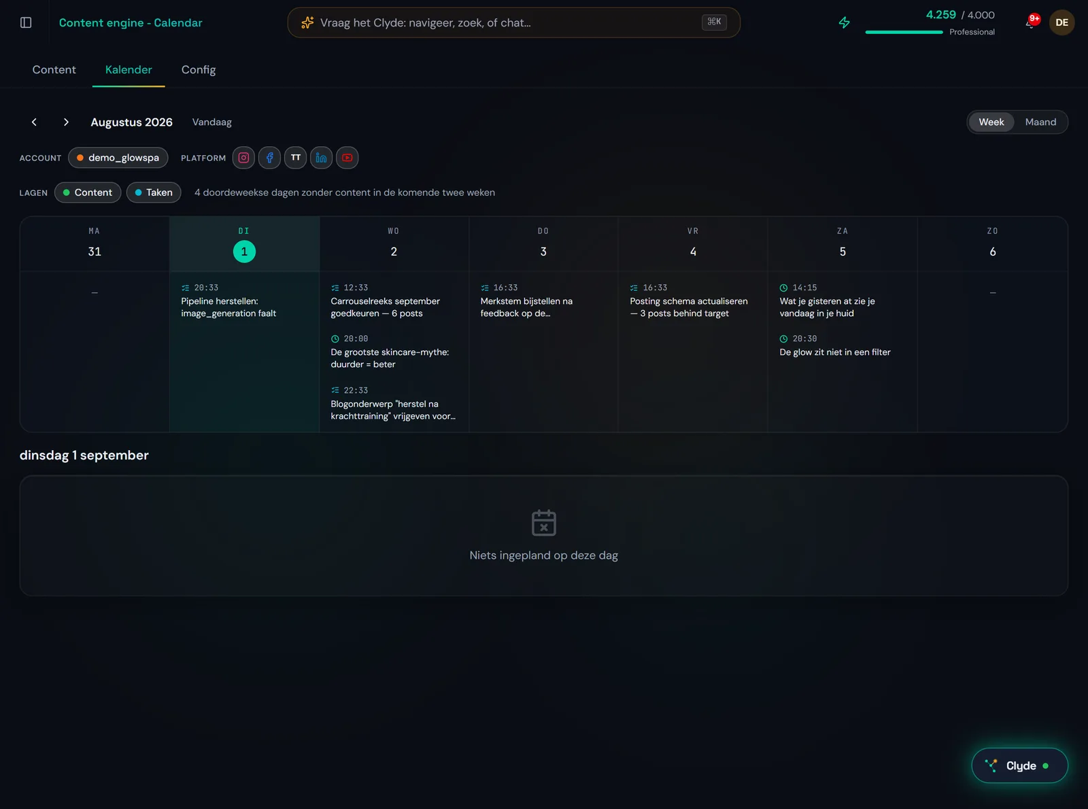Open task 'Carrouselreeks september goedkeuren'
1088x809 pixels.
tap(394, 300)
